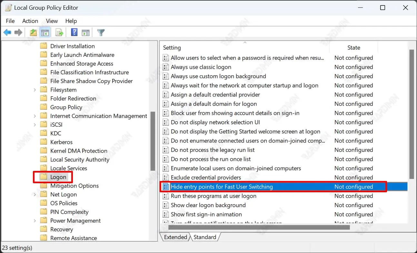Click the Export List toolbar icon
Screen dimensions: 417x253
(x=59, y=33)
